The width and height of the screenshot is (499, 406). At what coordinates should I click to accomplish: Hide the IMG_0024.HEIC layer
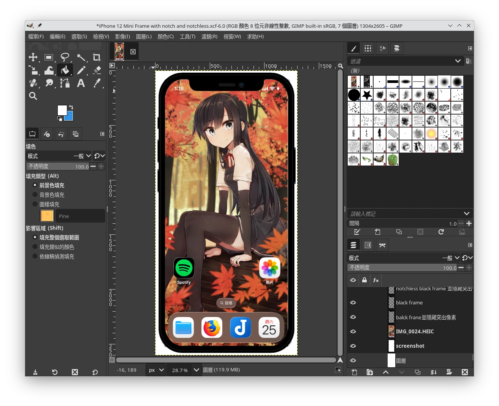(353, 331)
